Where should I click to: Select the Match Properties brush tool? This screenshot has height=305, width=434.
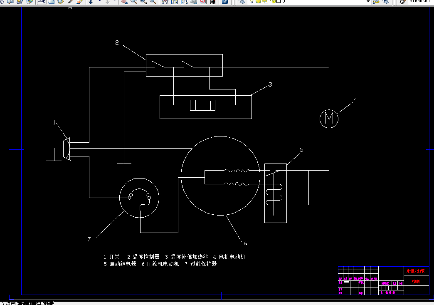(70, 1)
